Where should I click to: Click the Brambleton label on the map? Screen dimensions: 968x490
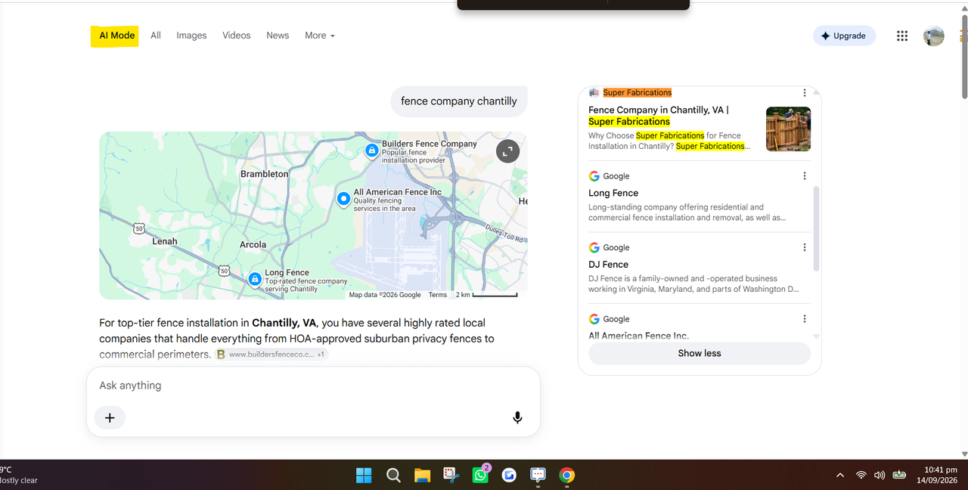[x=265, y=174]
